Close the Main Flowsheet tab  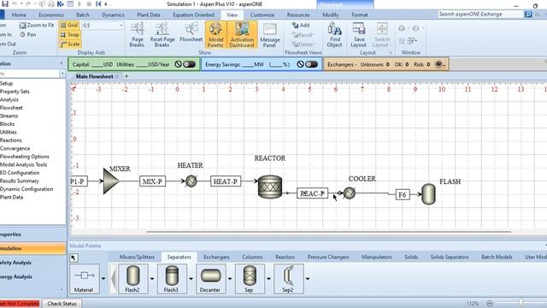click(117, 76)
